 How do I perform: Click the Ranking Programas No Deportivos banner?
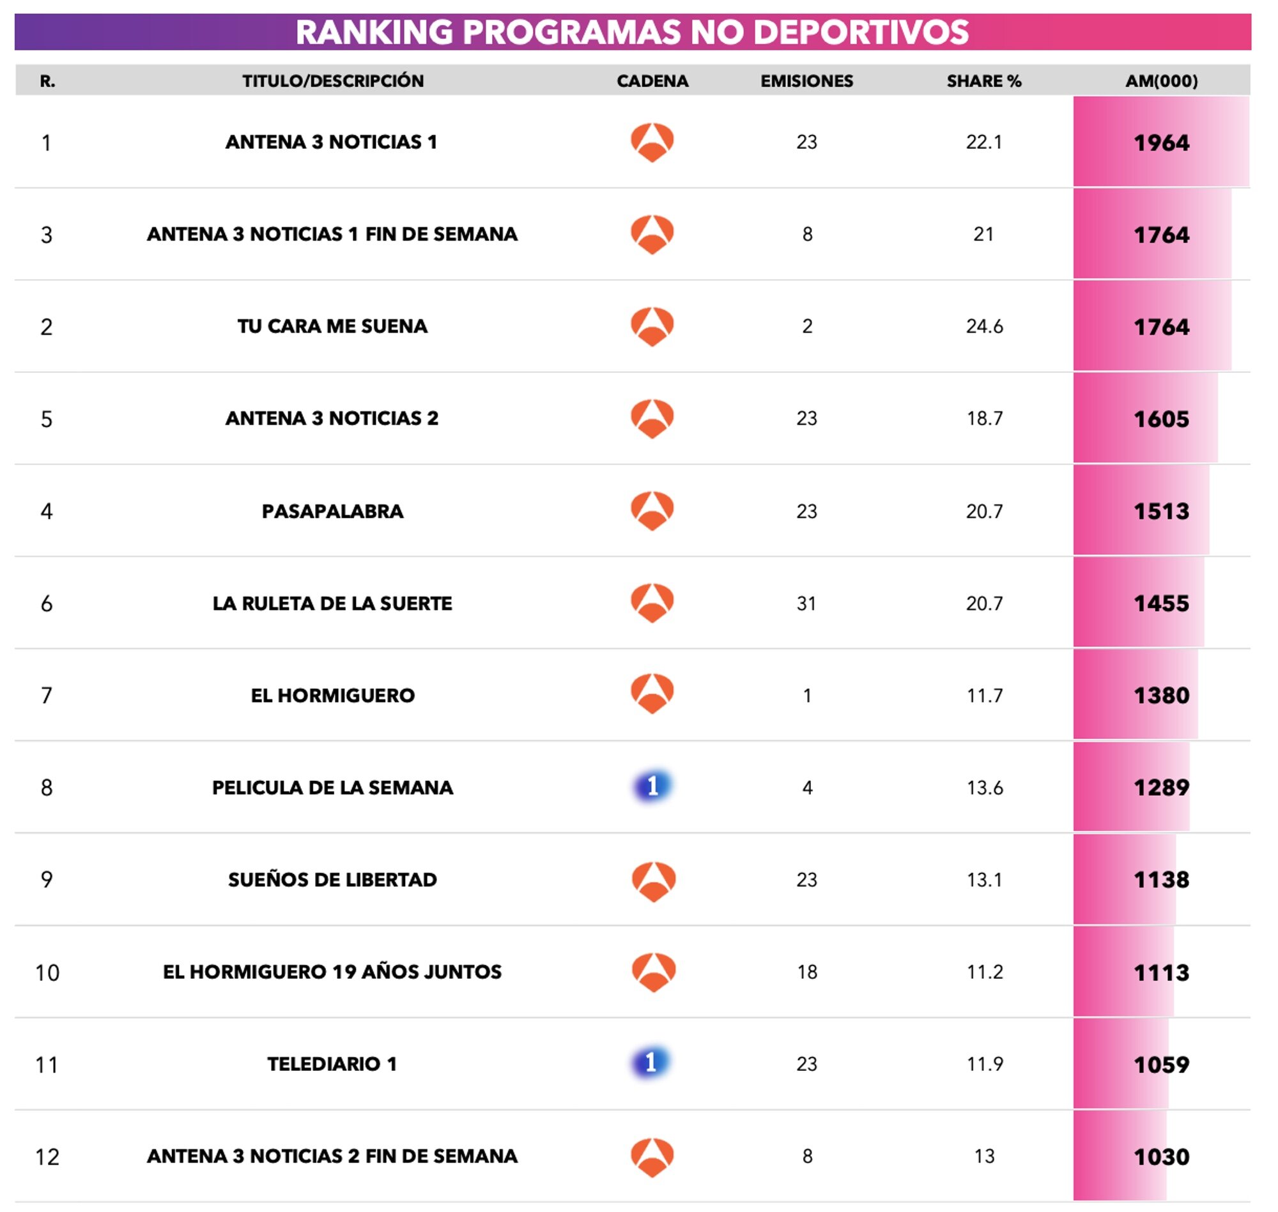[x=632, y=32]
